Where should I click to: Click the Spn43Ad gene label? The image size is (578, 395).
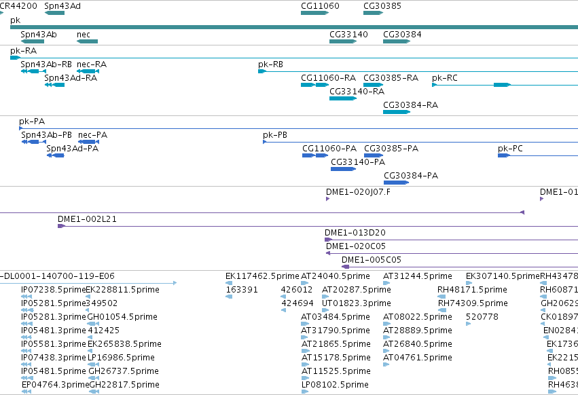click(x=62, y=6)
